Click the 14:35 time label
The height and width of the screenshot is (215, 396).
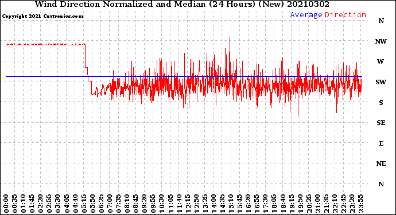coord(222,204)
